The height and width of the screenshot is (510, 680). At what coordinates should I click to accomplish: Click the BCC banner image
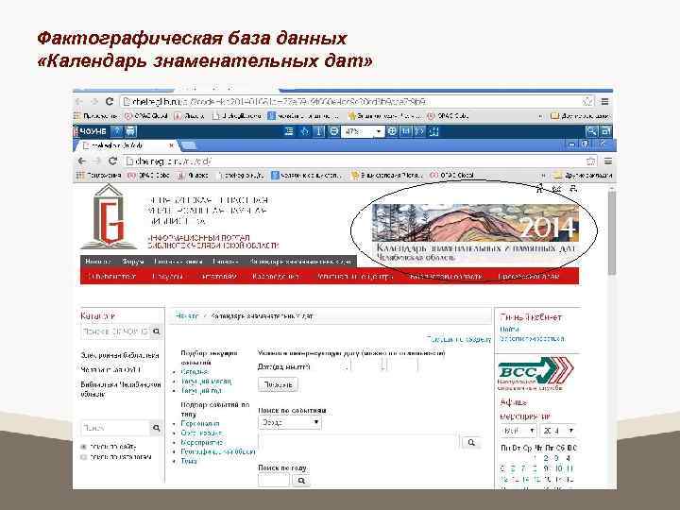click(535, 373)
